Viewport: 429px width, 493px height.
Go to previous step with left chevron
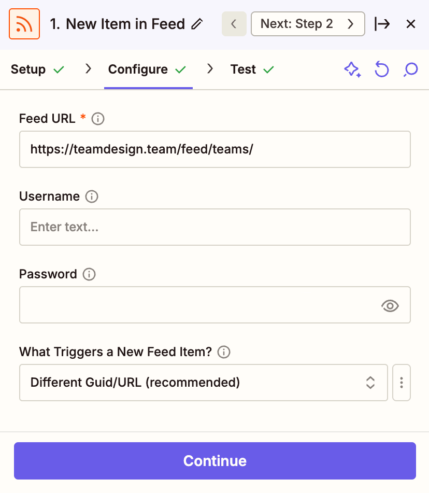(x=234, y=24)
